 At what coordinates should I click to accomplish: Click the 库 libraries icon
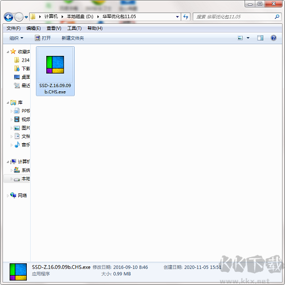point(13,103)
